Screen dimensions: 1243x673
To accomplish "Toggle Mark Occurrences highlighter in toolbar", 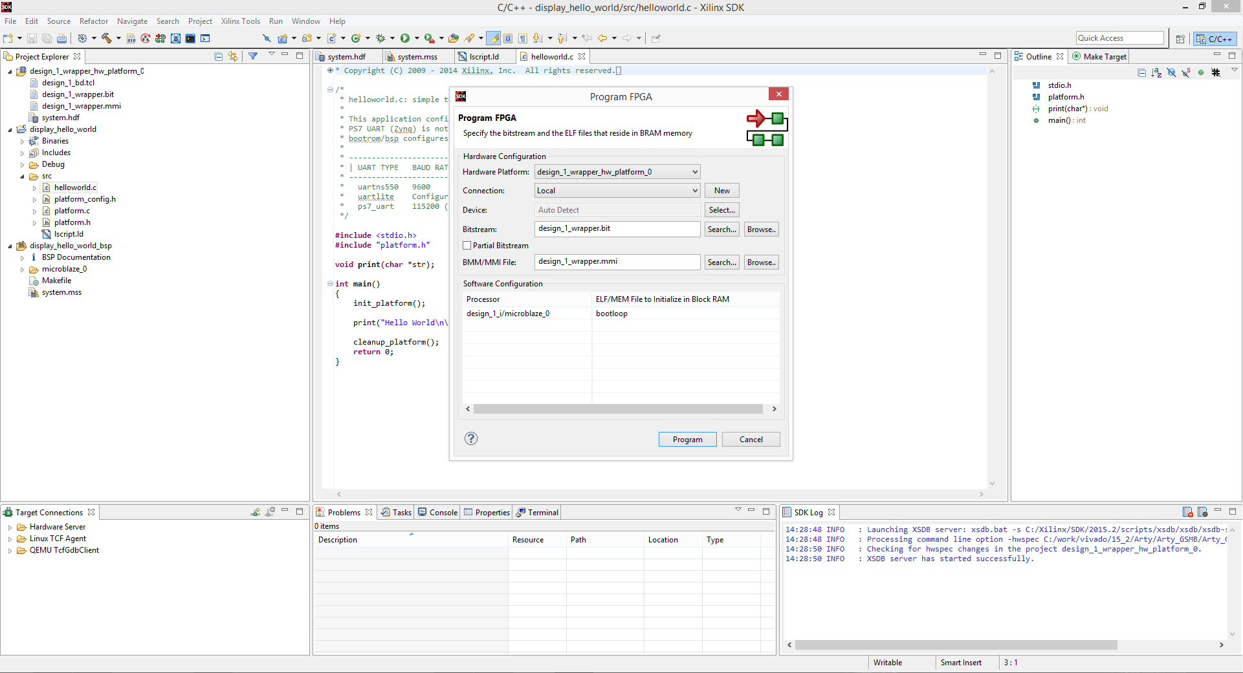I will point(494,38).
